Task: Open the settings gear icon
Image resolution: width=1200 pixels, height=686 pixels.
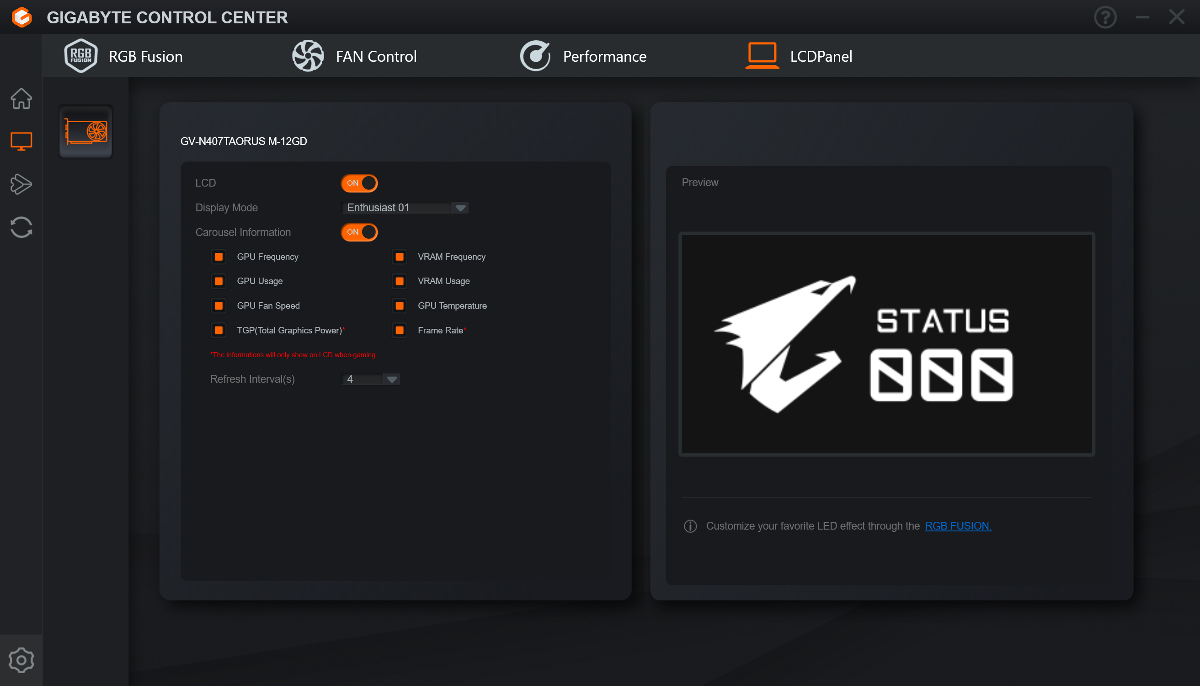Action: click(21, 659)
